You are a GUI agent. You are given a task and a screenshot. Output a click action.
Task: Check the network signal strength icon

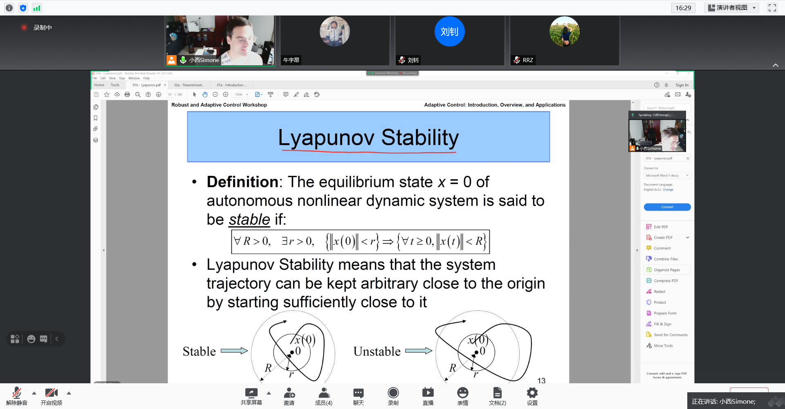(37, 8)
